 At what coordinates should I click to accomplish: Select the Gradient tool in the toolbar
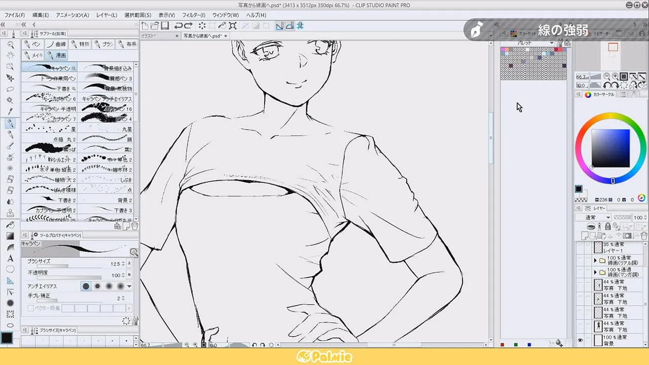click(x=10, y=236)
